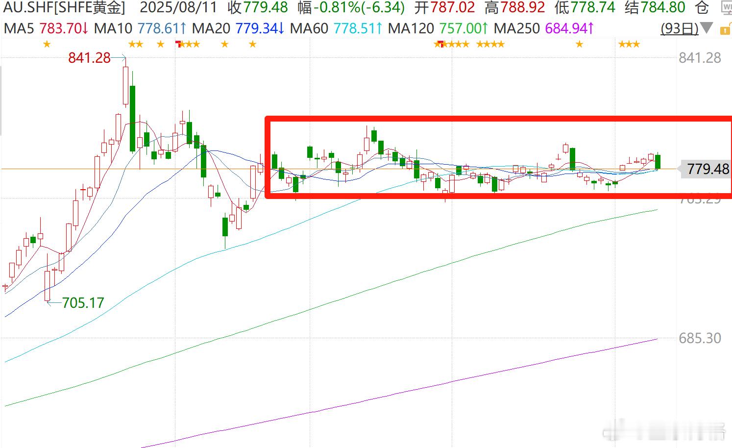Viewport: 732px width, 448px height.
Task: Click the date 2025/08/11 in the header
Action: click(x=179, y=7)
